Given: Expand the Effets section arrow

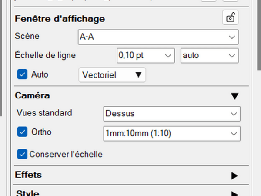Looking at the screenshot, I should pyautogui.click(x=235, y=176).
